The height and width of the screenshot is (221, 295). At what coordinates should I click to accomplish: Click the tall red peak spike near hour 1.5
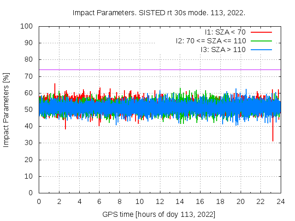pos(55,87)
